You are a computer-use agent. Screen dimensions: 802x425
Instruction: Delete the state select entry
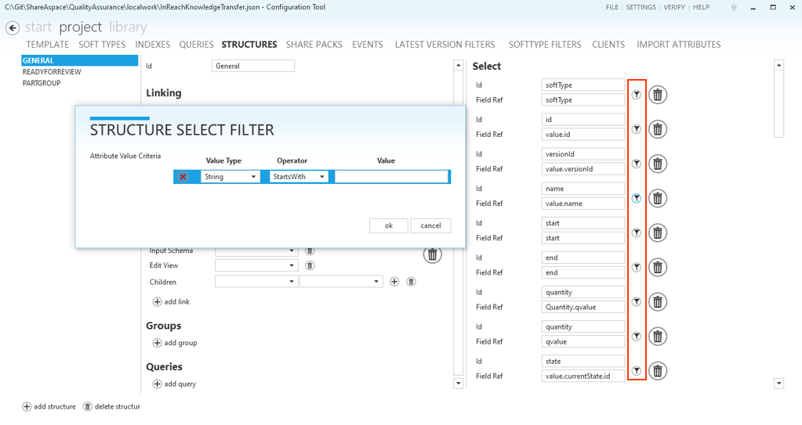click(658, 371)
